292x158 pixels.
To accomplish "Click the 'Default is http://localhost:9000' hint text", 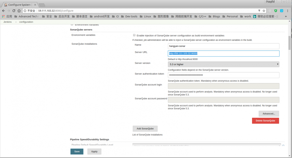I will click(183, 59).
